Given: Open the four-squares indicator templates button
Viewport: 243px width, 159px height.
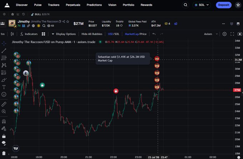Looking at the screenshot, I should click(43, 34).
